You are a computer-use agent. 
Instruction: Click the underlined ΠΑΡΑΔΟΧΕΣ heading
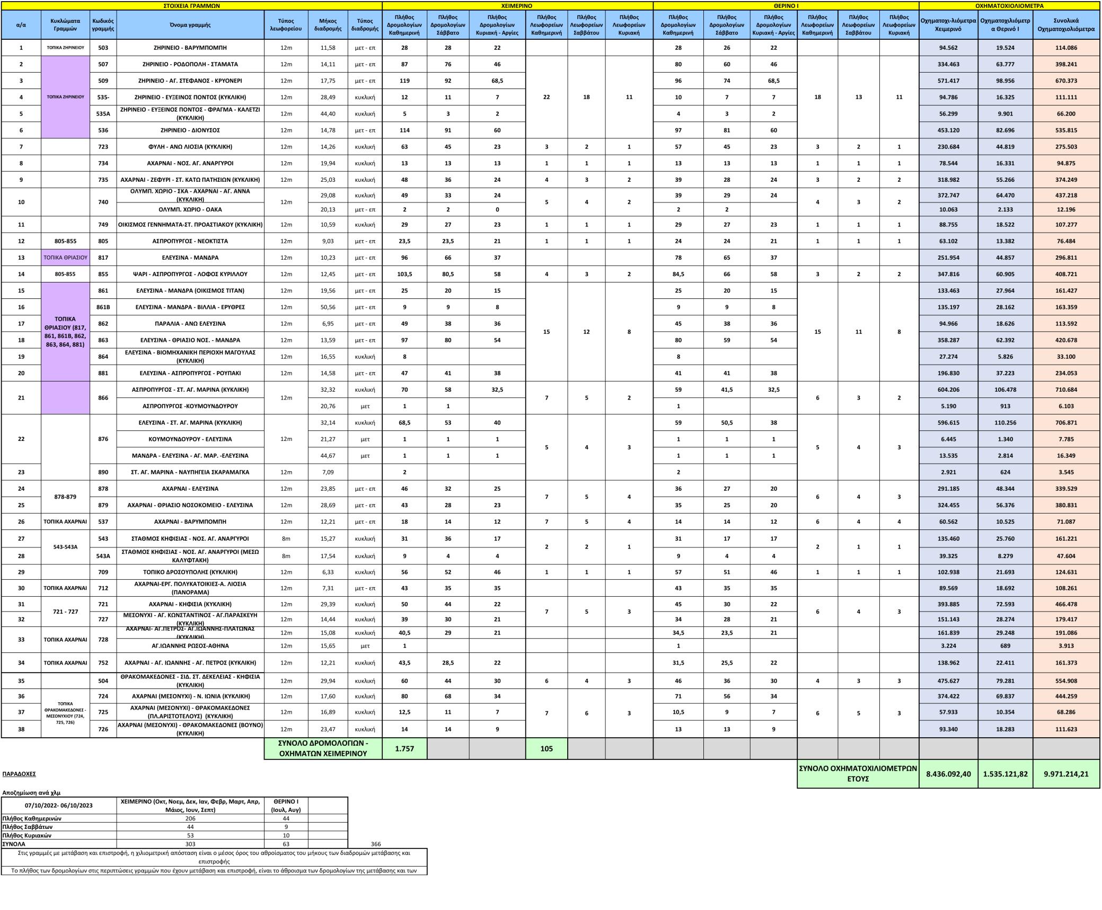(19, 774)
